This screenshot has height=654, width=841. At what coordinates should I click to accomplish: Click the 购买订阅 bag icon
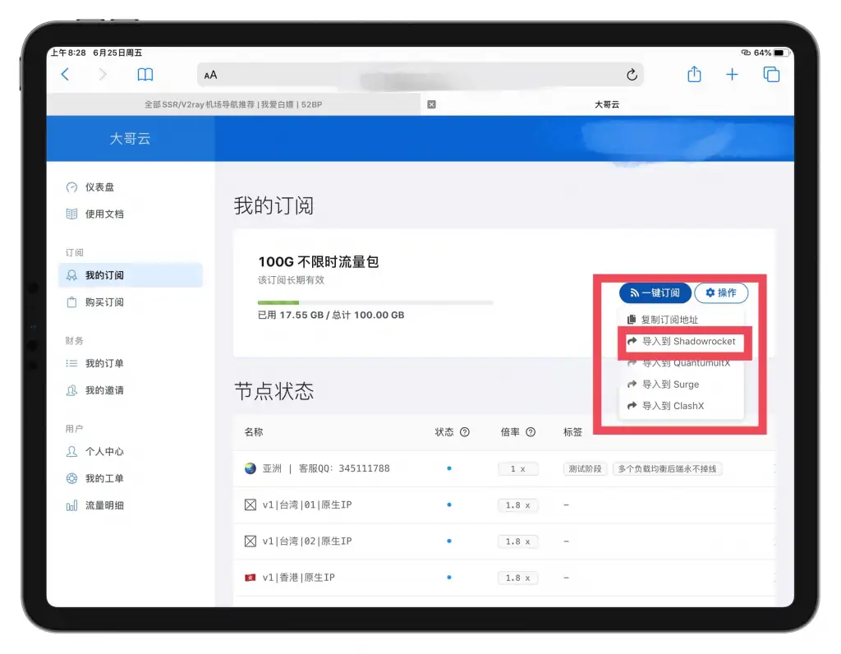pos(71,302)
